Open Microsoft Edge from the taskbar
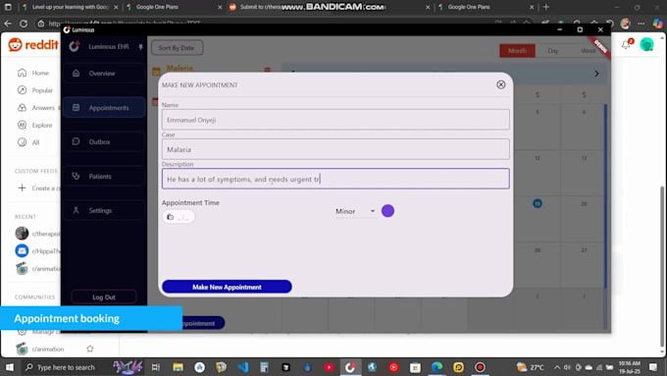The height and width of the screenshot is (376, 667). pyautogui.click(x=436, y=367)
